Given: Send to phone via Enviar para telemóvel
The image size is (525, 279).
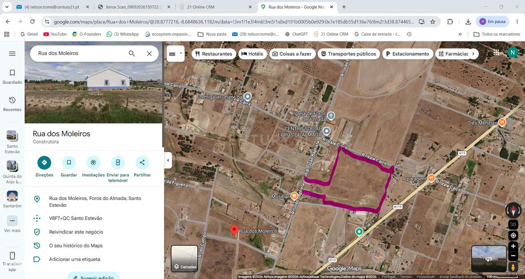Looking at the screenshot, I should click(x=118, y=163).
